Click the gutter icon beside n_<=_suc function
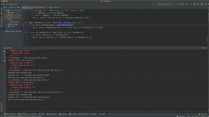 (25, 10)
